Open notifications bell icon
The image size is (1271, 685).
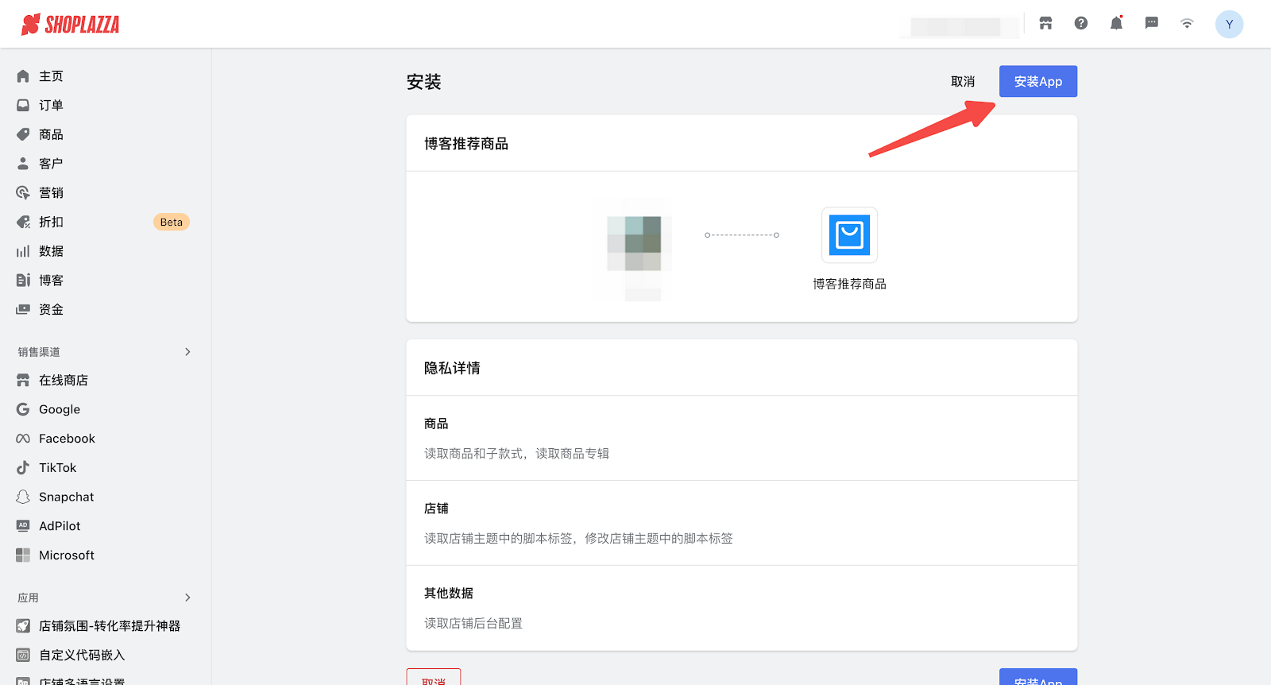1116,24
